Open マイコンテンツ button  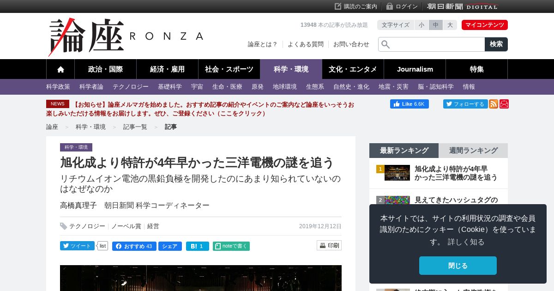pos(485,25)
